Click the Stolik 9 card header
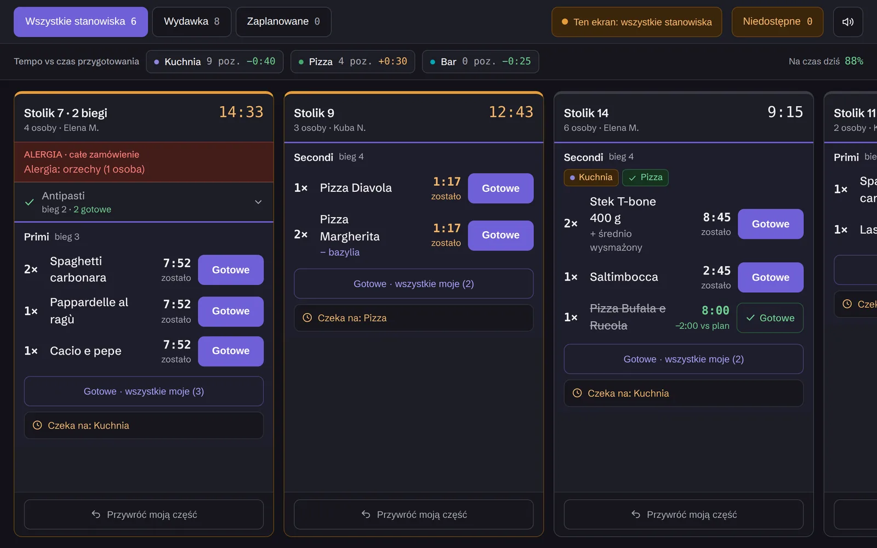 (414, 118)
